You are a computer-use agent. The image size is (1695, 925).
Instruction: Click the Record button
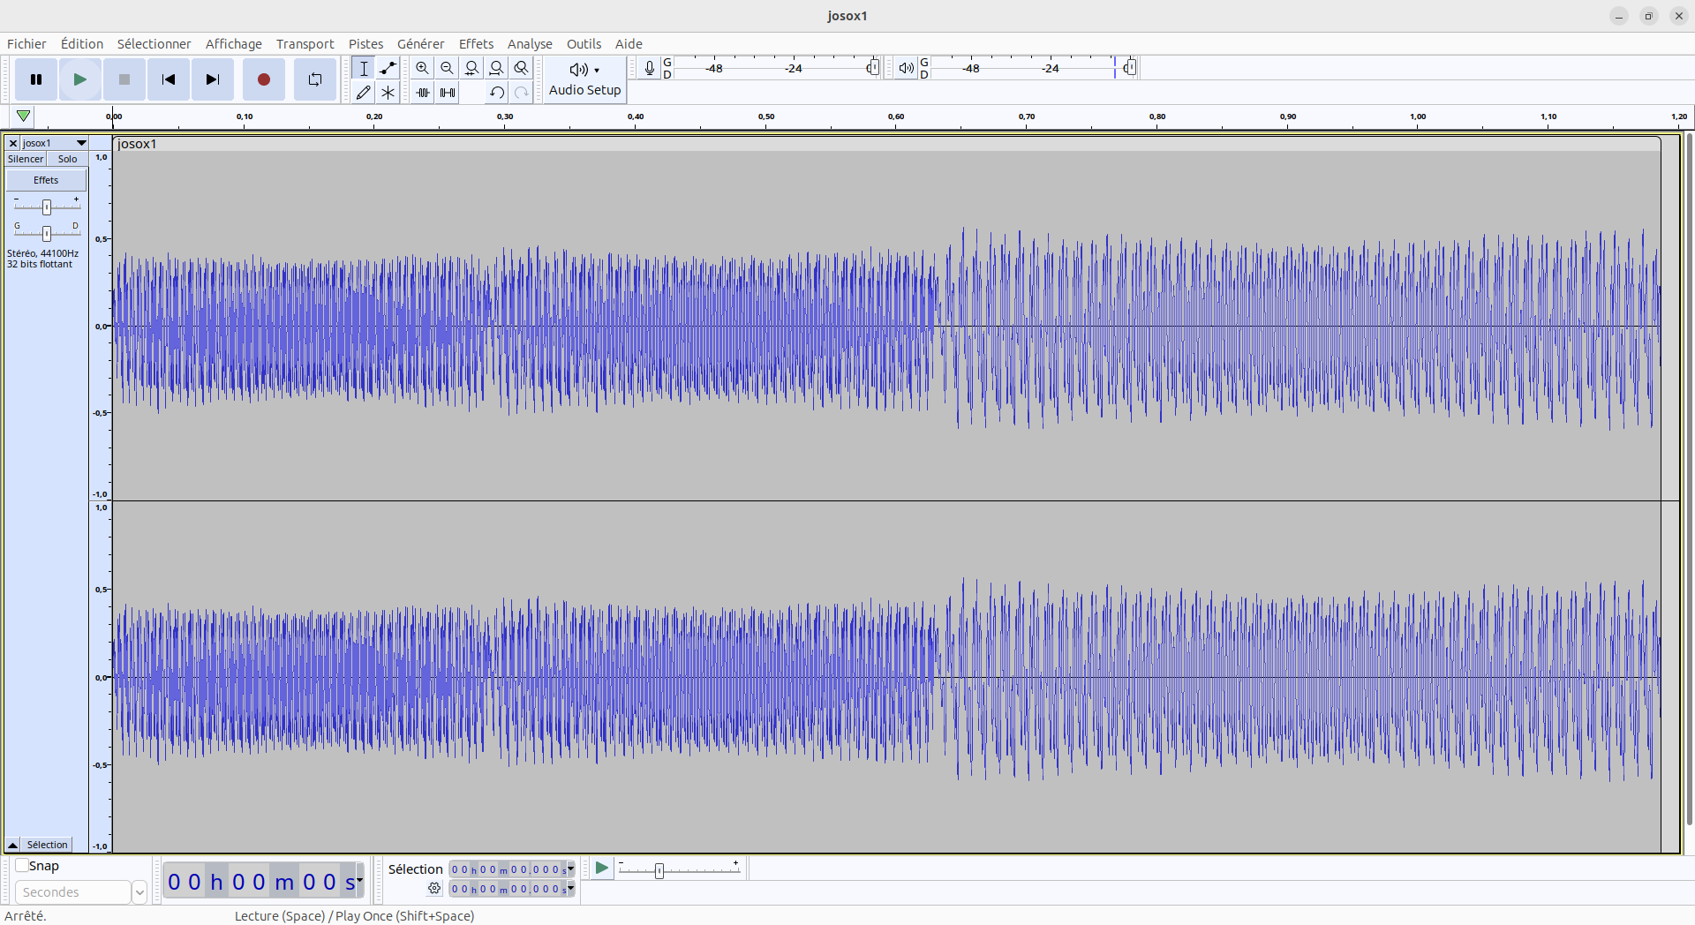point(263,79)
